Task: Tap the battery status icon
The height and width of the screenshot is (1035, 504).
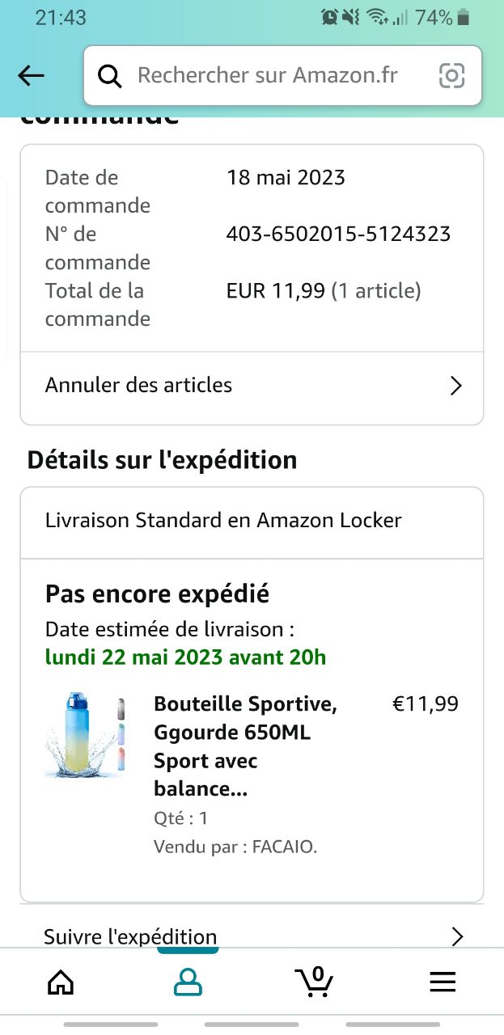Action: pos(464,17)
